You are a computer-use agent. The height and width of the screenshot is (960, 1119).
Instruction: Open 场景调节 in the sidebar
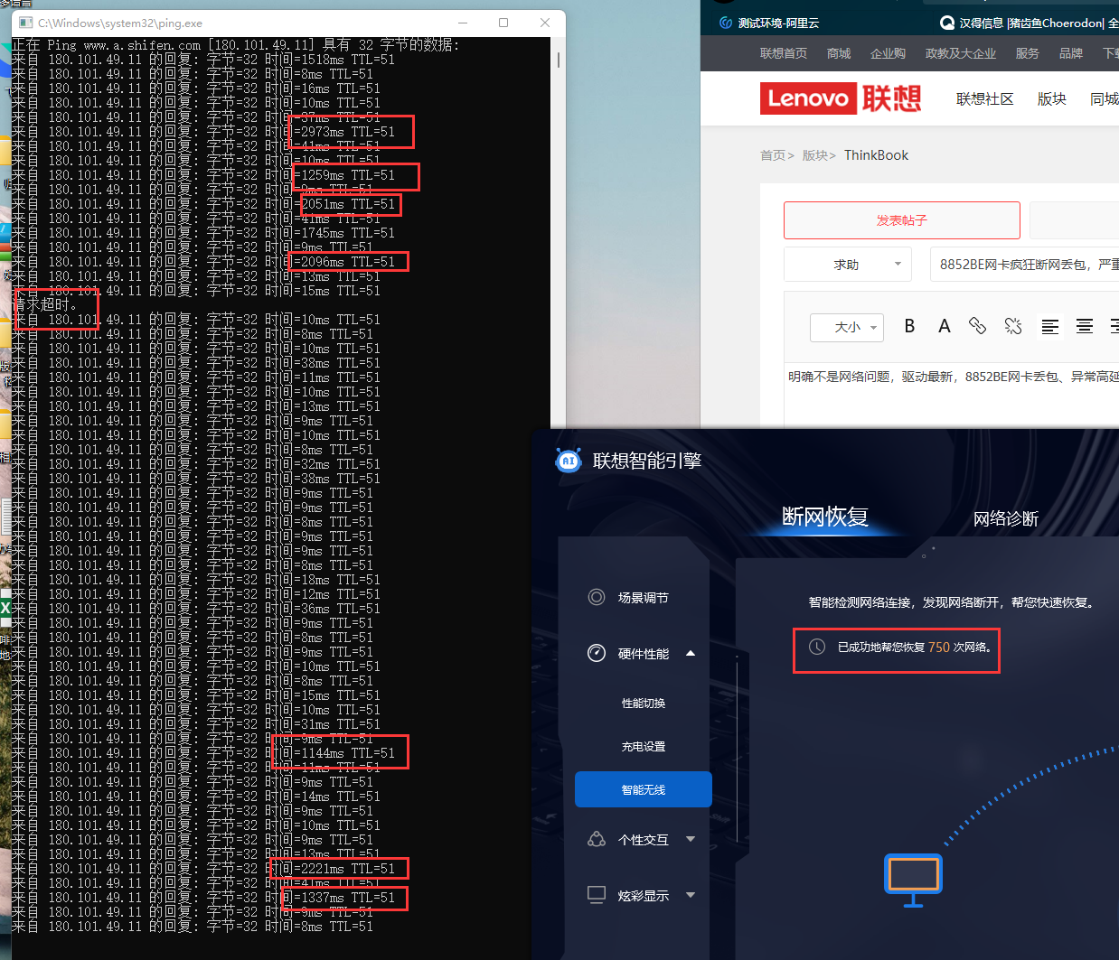(x=644, y=597)
